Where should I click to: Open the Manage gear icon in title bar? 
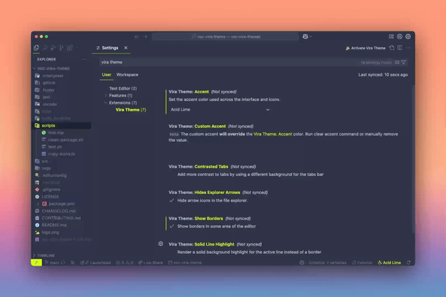(408, 36)
